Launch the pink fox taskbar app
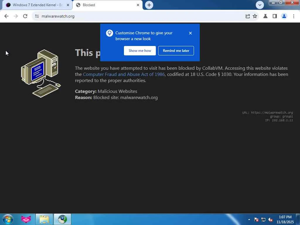The width and height of the screenshot is (300, 225). click(x=26, y=219)
